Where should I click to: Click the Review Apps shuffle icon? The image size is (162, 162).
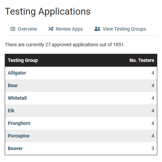tap(51, 29)
